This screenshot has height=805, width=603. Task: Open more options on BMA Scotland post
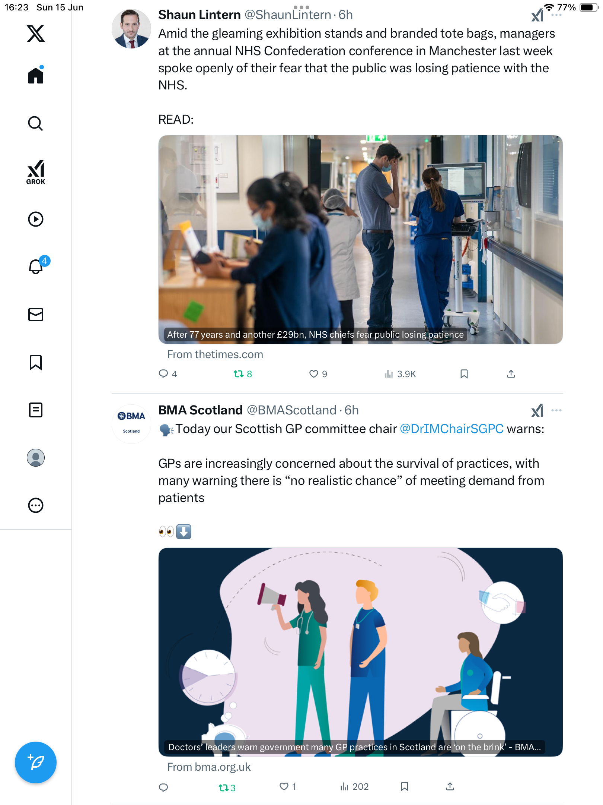point(556,410)
